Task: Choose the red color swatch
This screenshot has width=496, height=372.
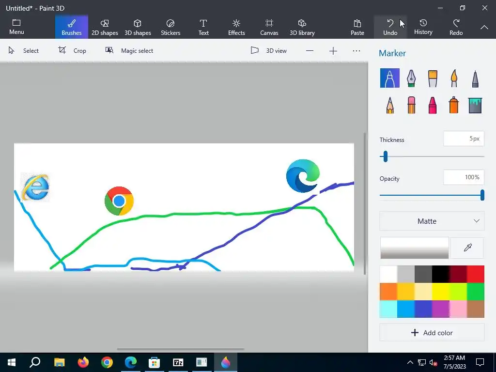Action: tap(476, 274)
